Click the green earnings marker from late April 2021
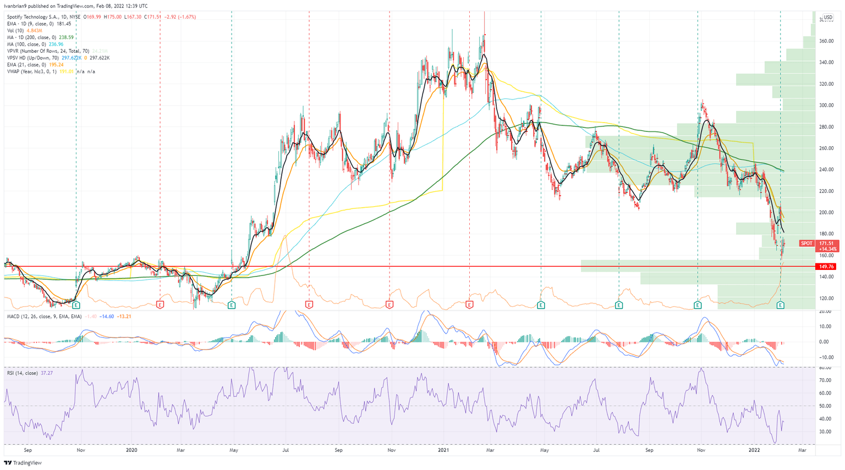Viewport: 845px width, 470px height. pyautogui.click(x=541, y=305)
